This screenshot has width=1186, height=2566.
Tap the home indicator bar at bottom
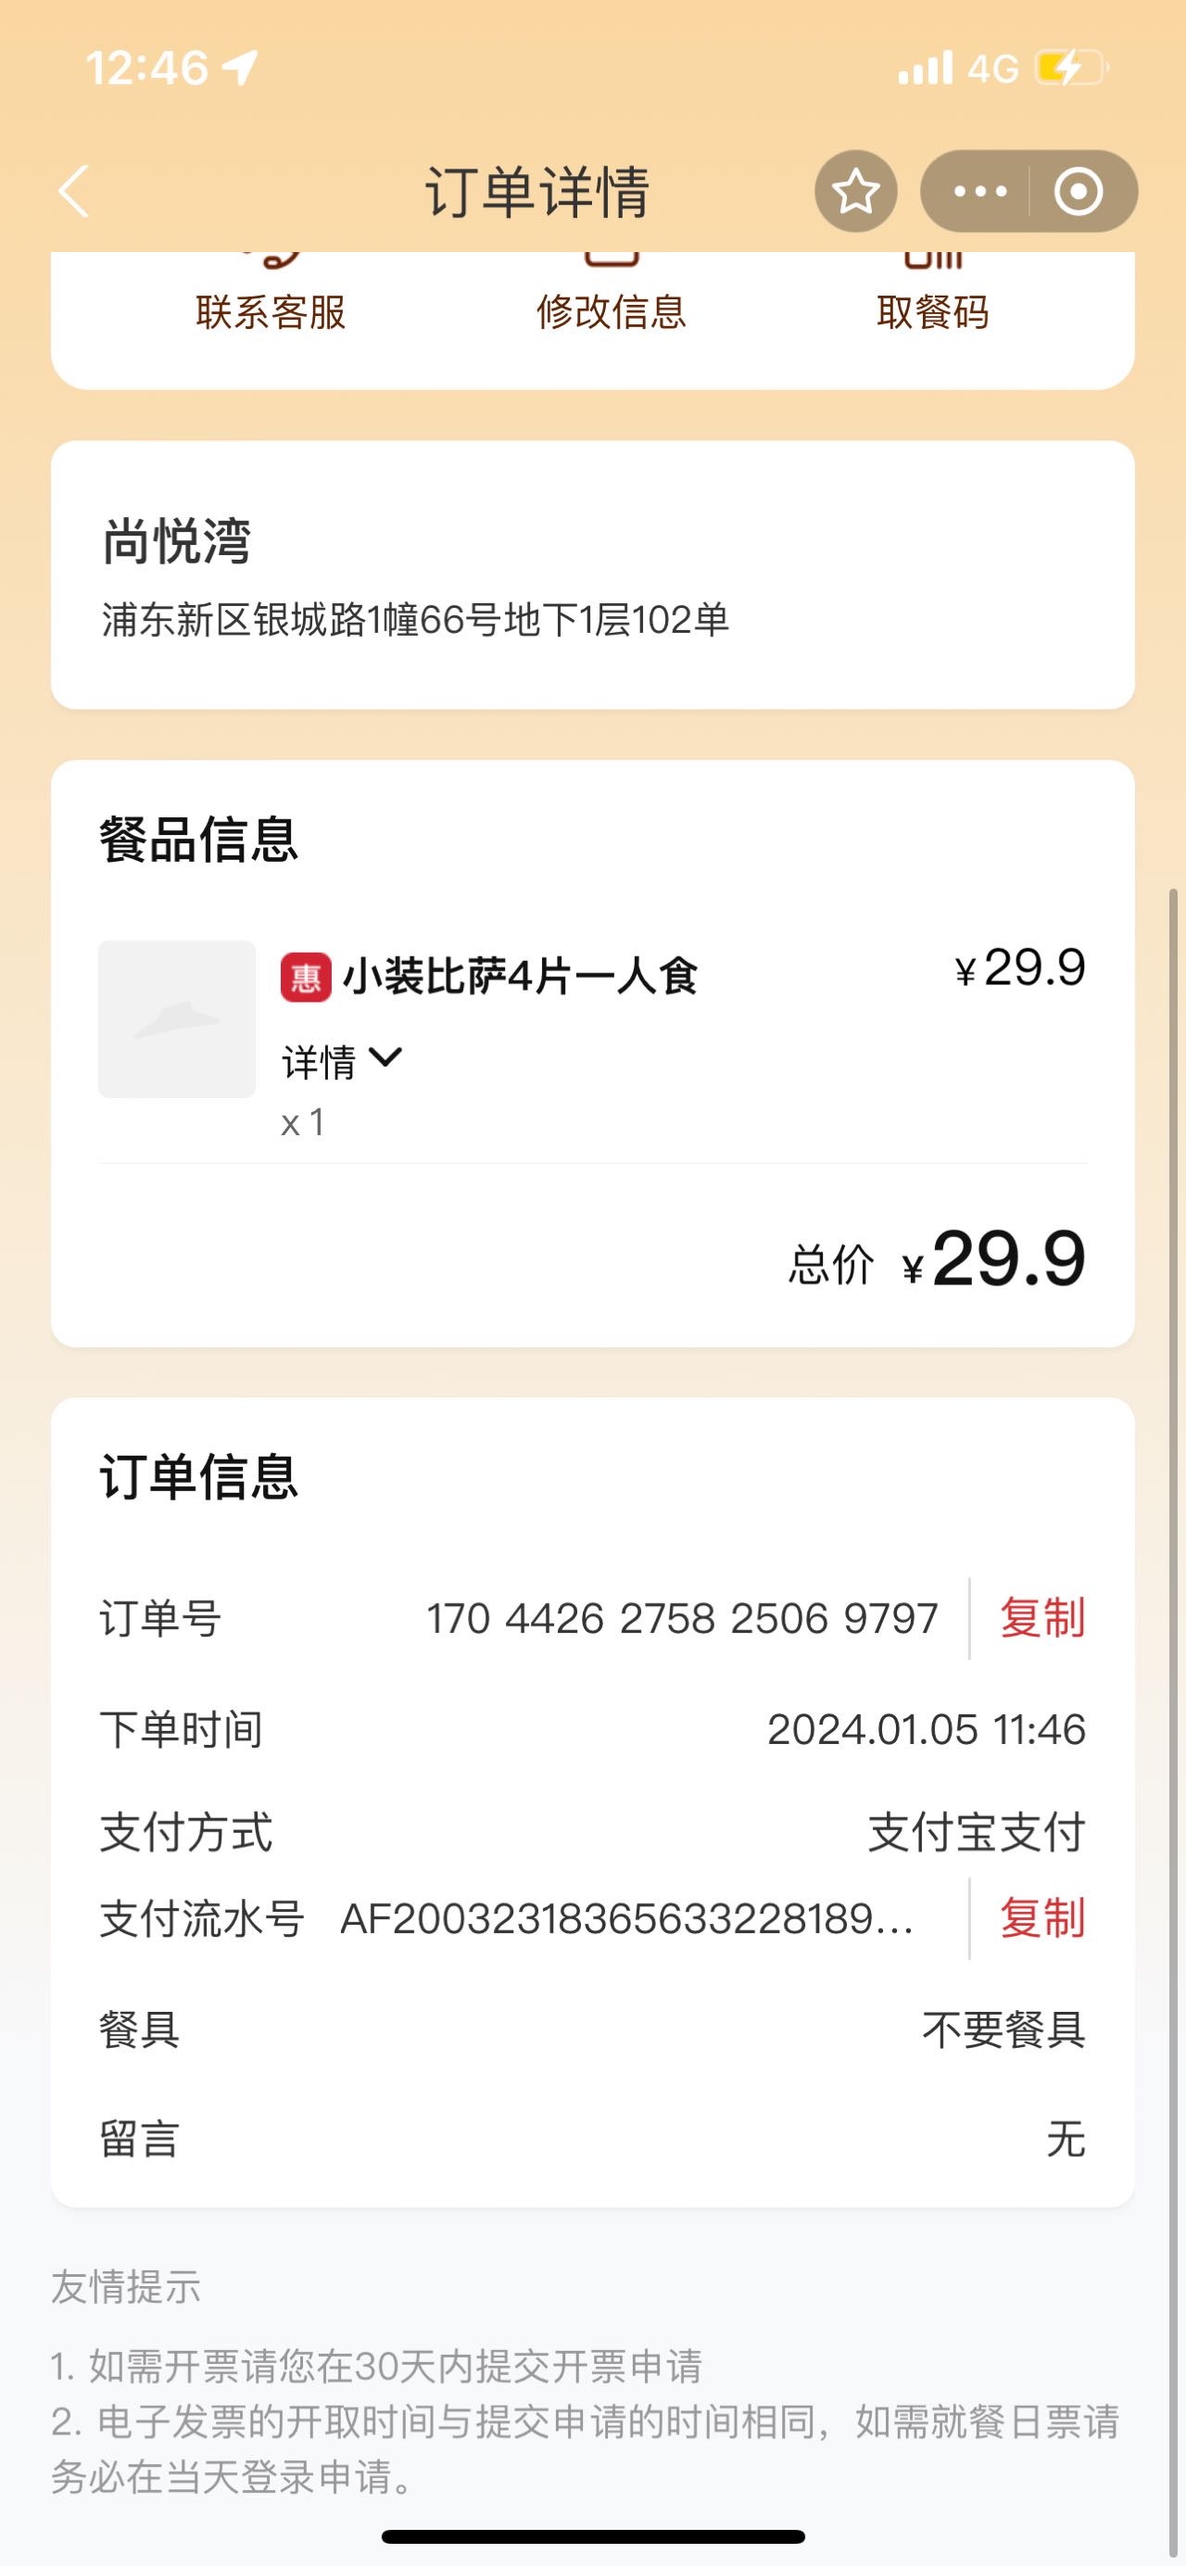(x=592, y=2536)
